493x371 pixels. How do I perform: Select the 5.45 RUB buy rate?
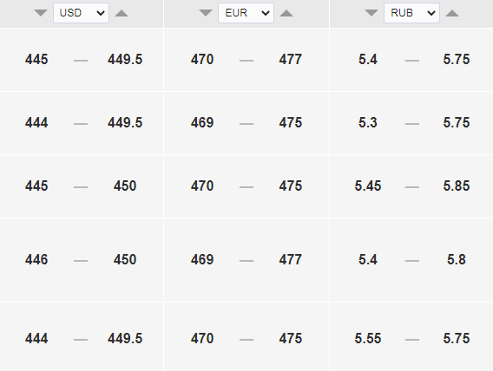pyautogui.click(x=368, y=186)
